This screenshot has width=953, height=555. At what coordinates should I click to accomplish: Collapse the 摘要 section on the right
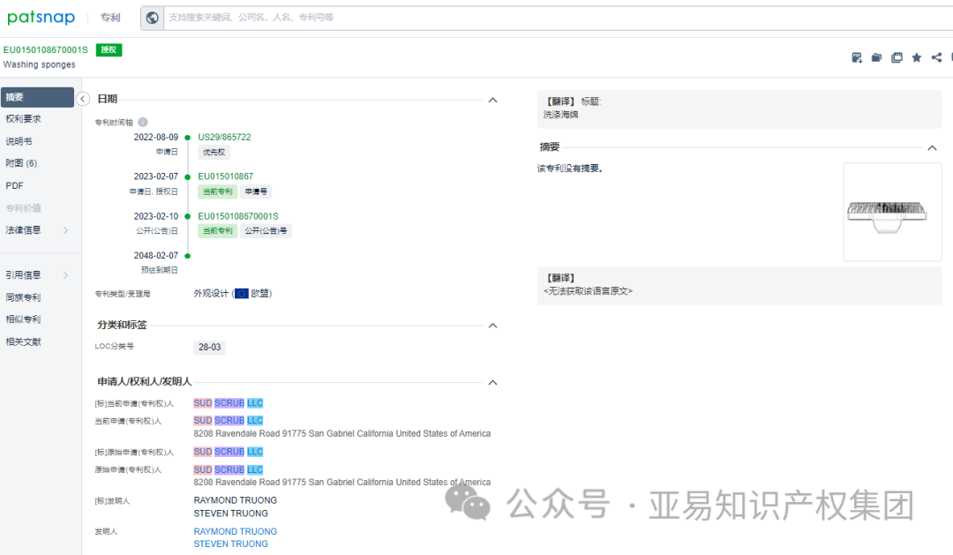[x=933, y=147]
